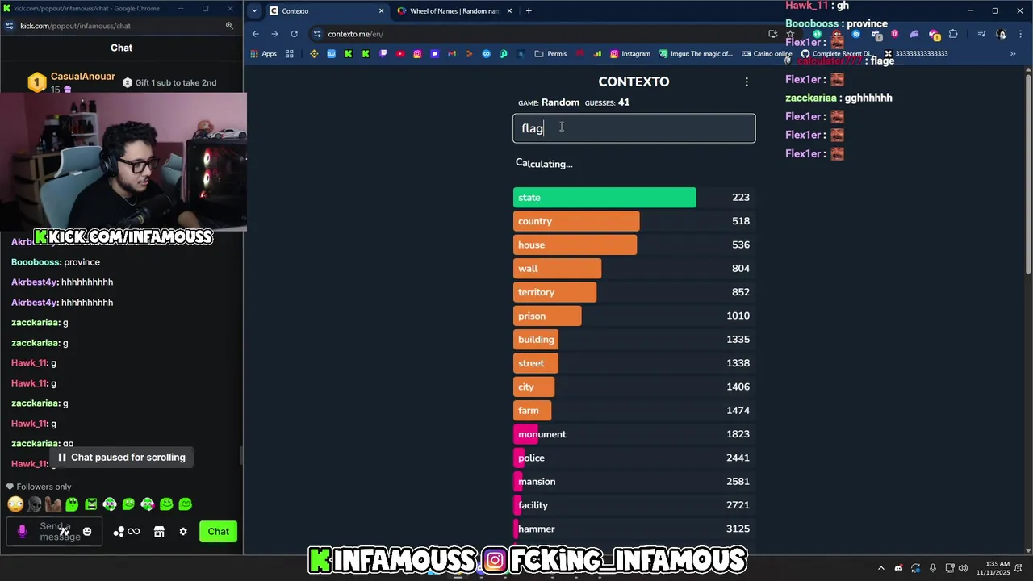Click Discord tray icon
This screenshot has height=581, width=1033.
click(898, 568)
